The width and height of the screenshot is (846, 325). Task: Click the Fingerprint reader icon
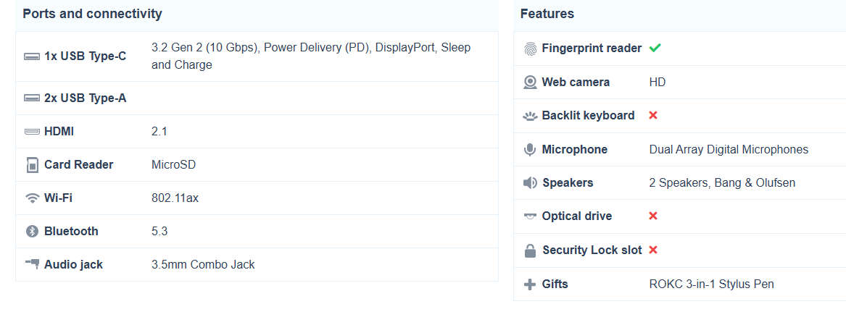[531, 48]
